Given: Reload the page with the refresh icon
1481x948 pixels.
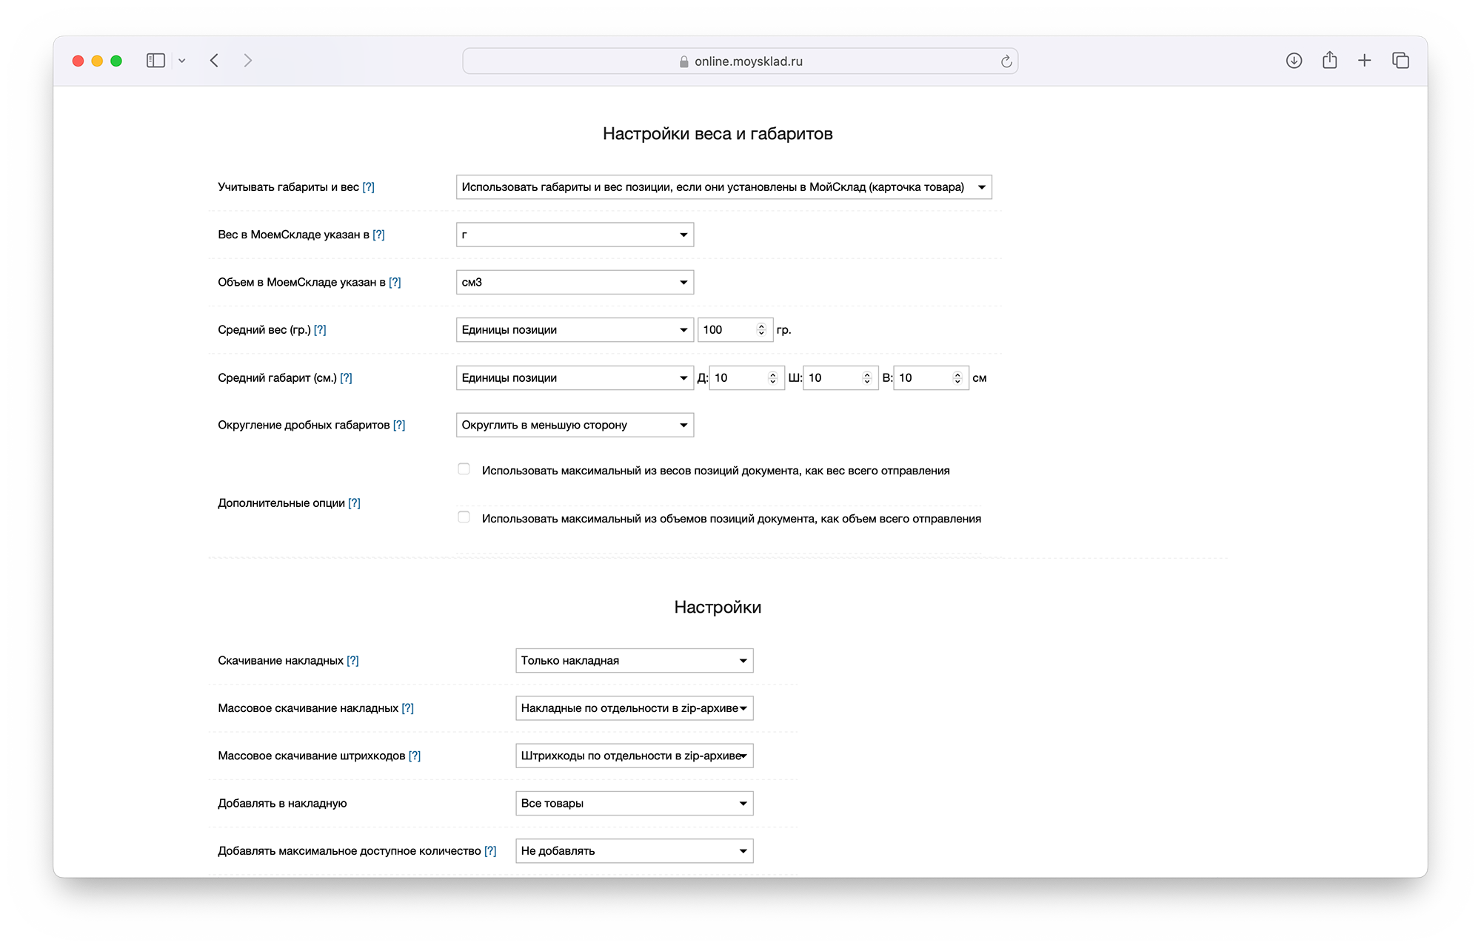Looking at the screenshot, I should coord(1006,61).
